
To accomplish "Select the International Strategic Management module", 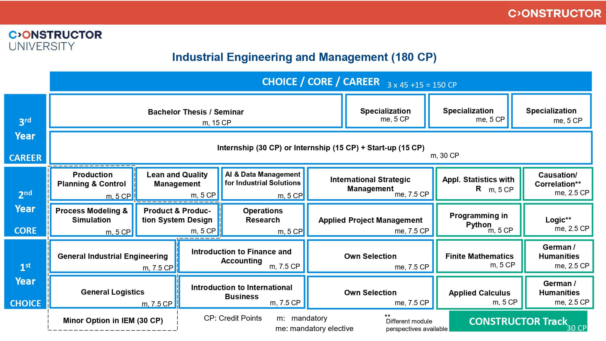I will point(370,184).
